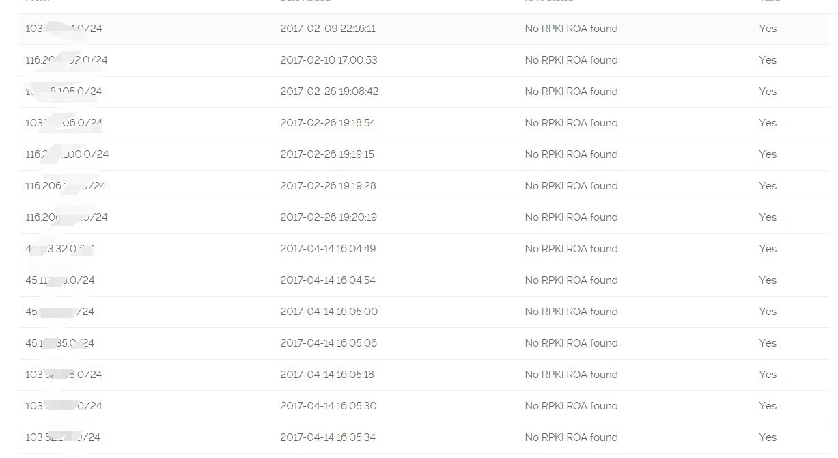
Task: Click the date 2017-02-26 19:19:15
Action: coord(327,154)
